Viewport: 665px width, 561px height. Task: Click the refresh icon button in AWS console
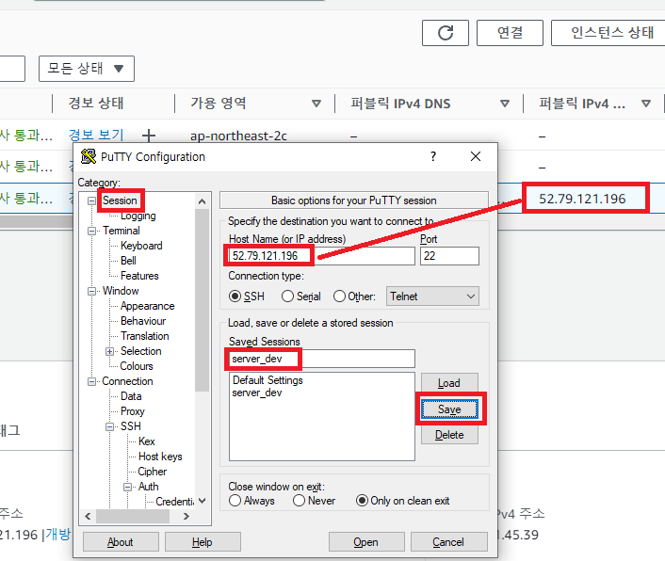446,33
